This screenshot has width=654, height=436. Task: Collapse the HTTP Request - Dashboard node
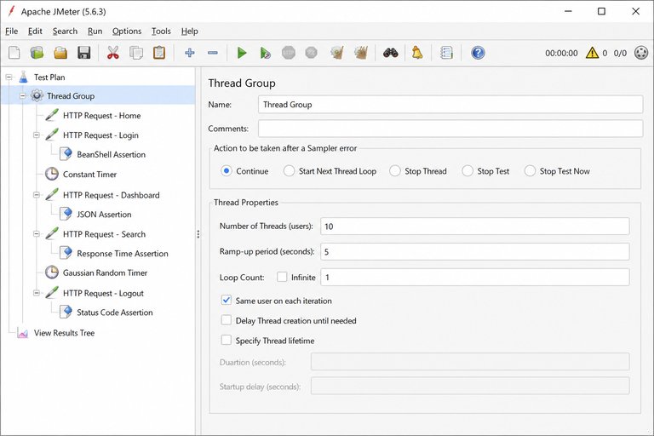point(37,195)
